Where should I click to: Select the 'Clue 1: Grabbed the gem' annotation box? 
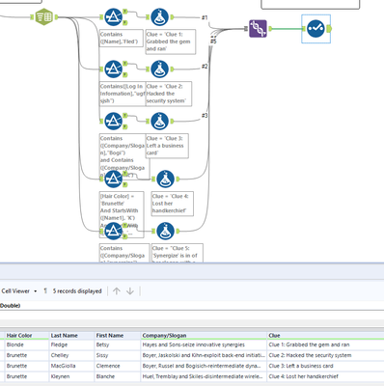pyautogui.click(x=171, y=41)
